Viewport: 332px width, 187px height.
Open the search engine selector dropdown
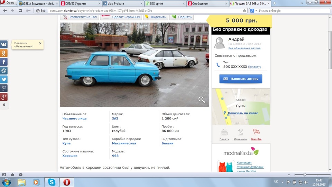click(x=253, y=11)
